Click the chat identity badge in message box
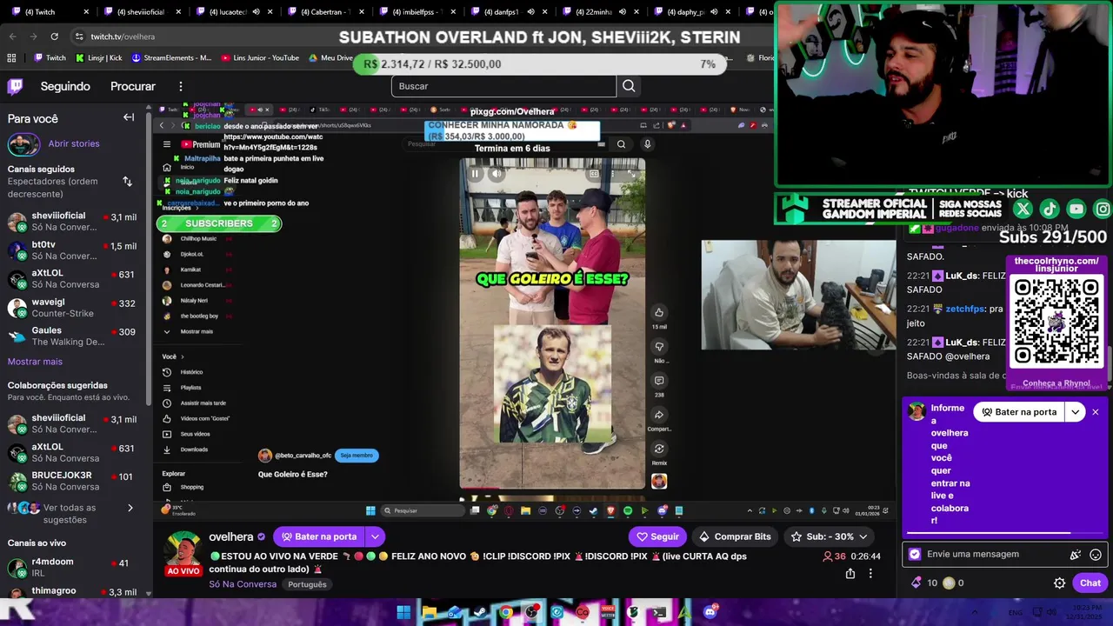This screenshot has height=626, width=1113. point(915,554)
